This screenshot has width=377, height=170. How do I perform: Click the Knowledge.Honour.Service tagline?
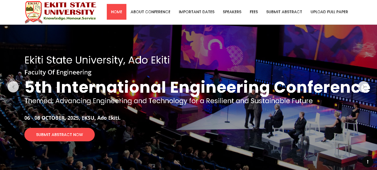point(70,18)
